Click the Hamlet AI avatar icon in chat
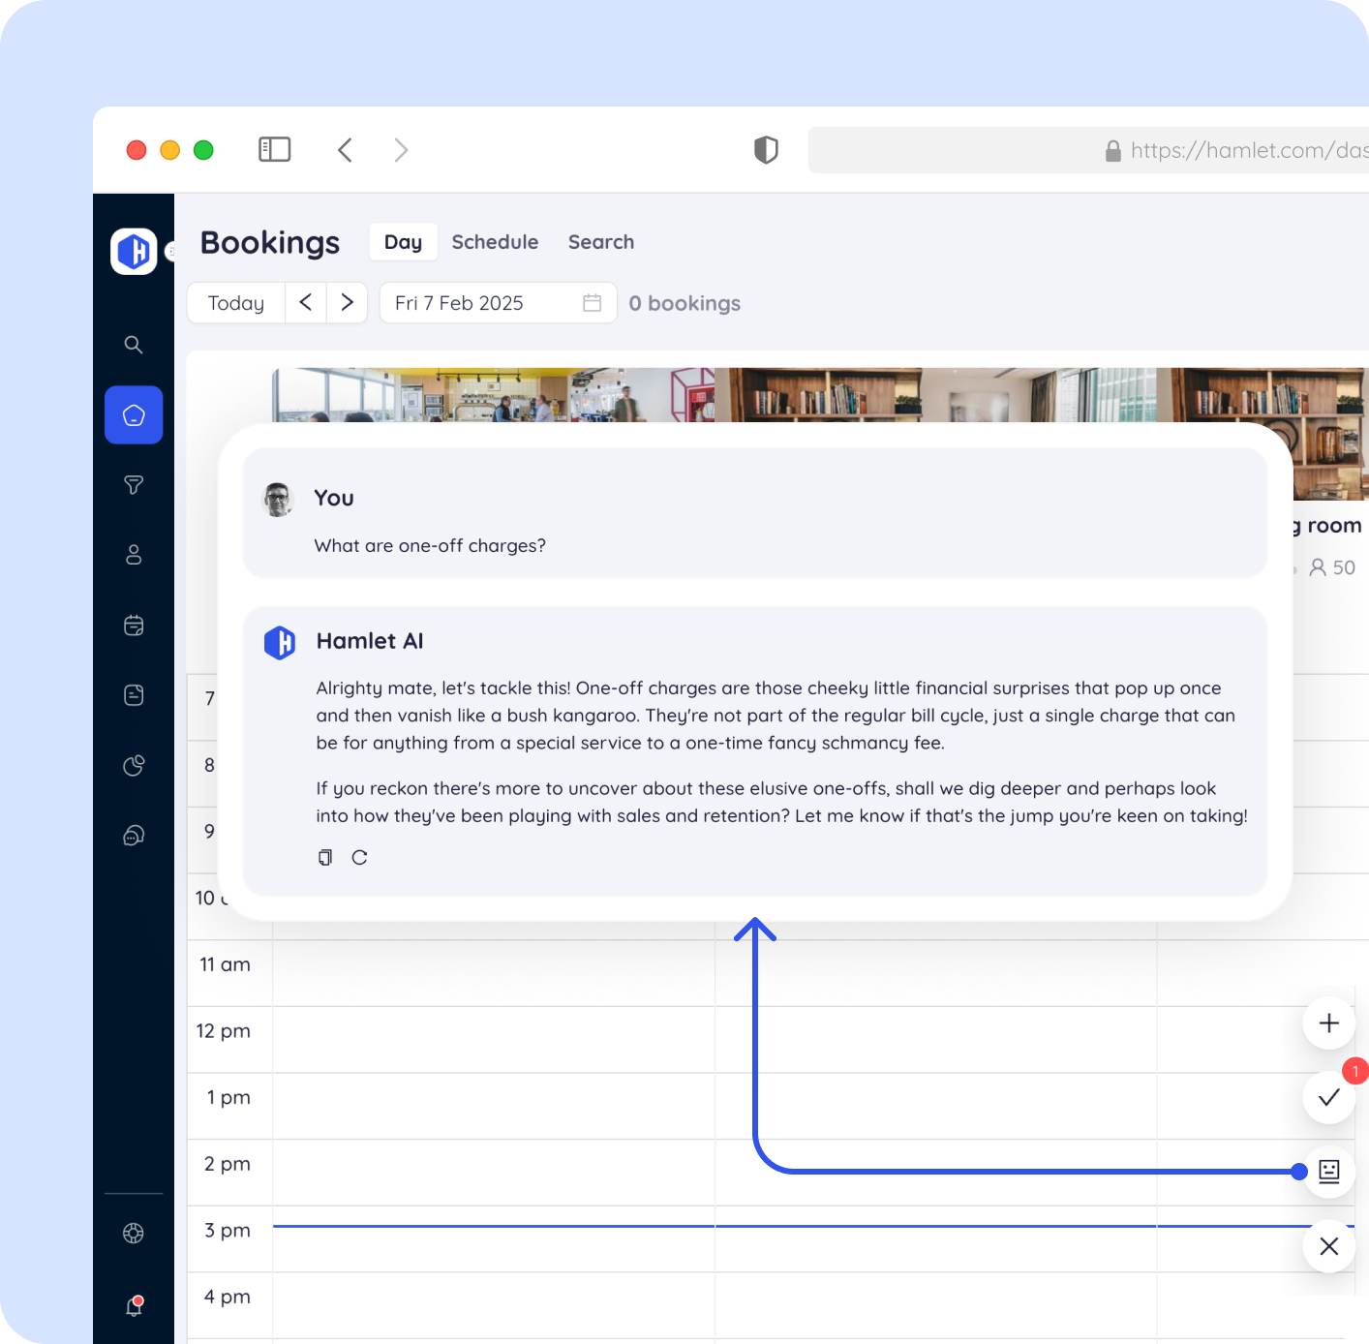The image size is (1369, 1344). coord(280,642)
